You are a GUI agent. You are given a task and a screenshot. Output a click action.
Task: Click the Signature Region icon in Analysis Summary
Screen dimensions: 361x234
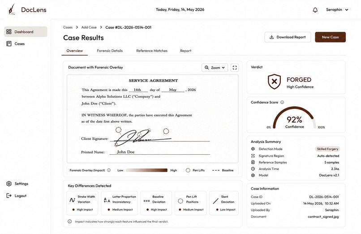tap(253, 156)
